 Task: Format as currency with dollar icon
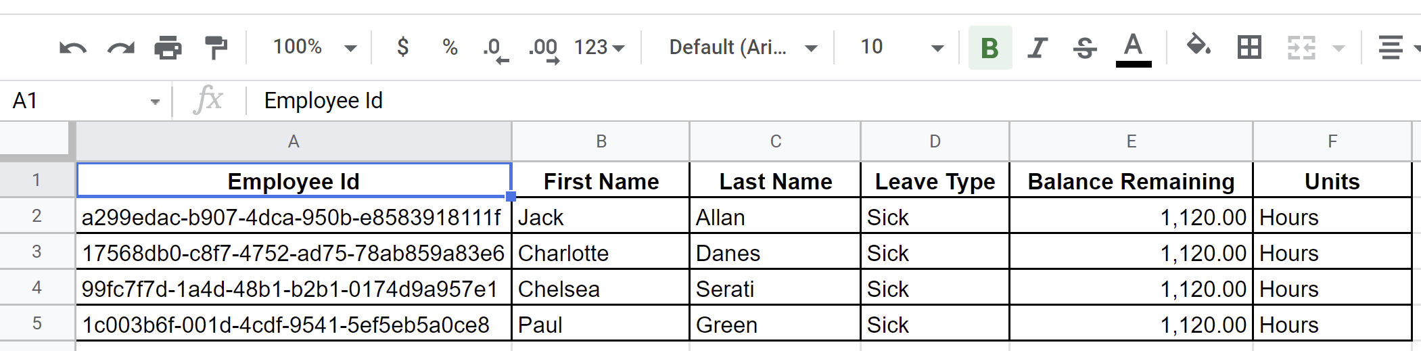tap(402, 47)
